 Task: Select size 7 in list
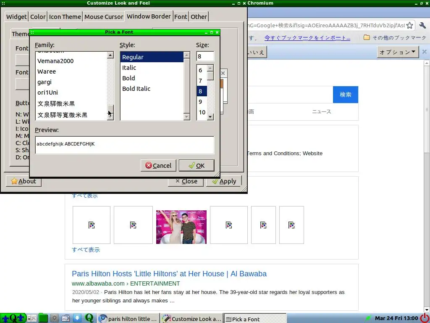[x=202, y=81]
